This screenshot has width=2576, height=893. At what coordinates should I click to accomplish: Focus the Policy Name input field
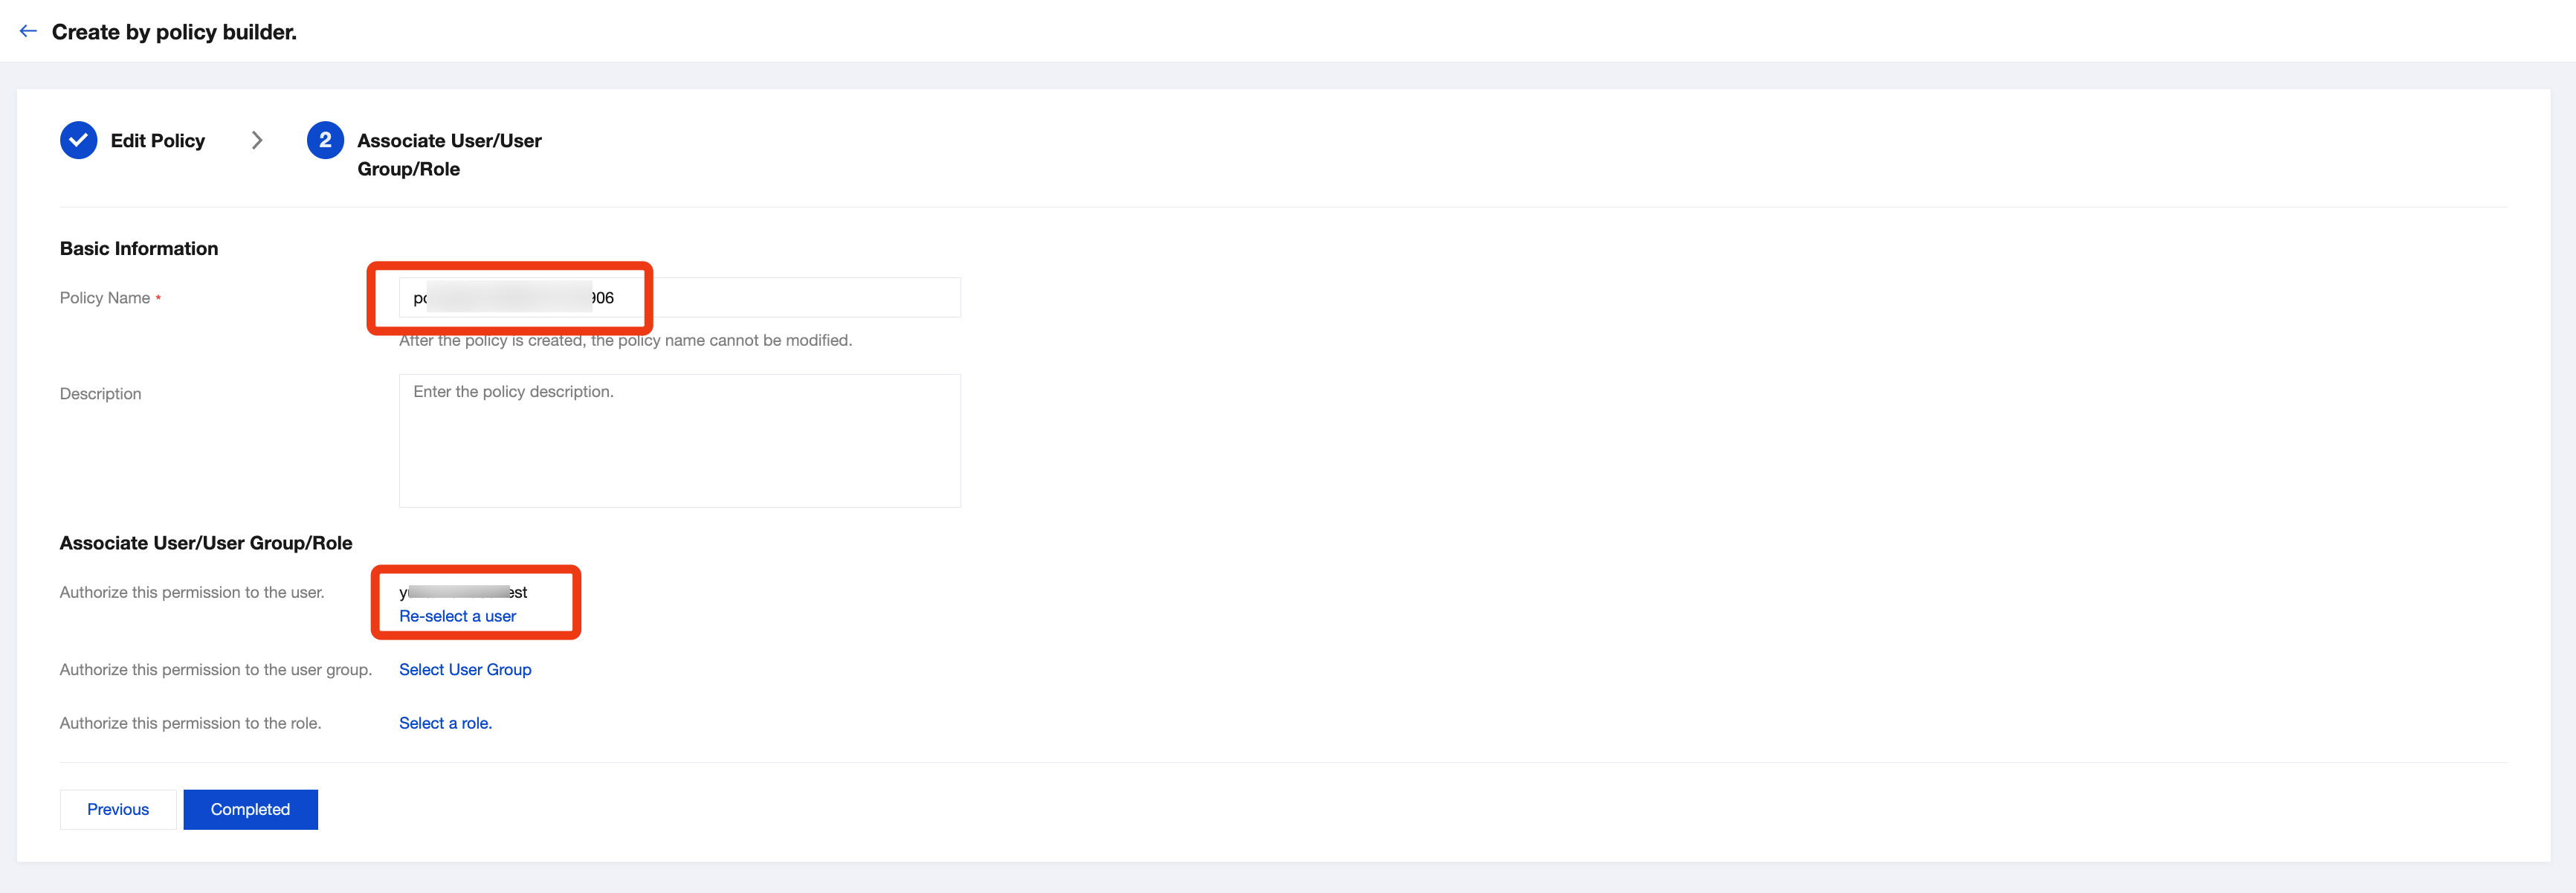click(x=780, y=298)
